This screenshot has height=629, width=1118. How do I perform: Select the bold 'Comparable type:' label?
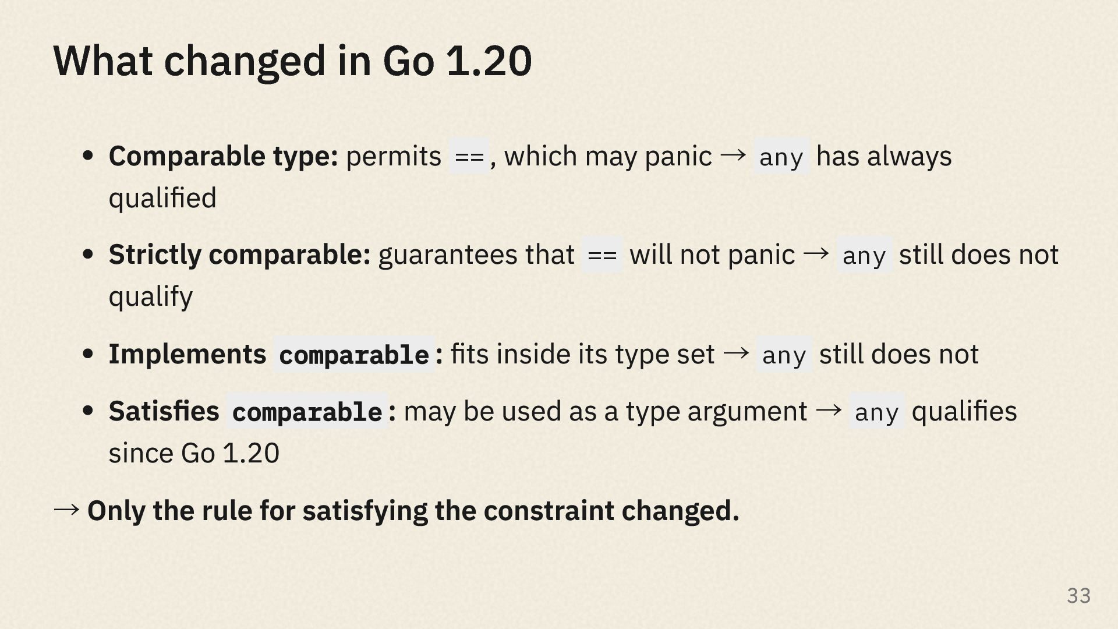[224, 156]
